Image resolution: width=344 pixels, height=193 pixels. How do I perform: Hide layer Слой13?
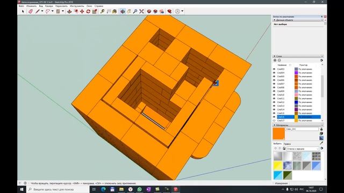[274, 106]
